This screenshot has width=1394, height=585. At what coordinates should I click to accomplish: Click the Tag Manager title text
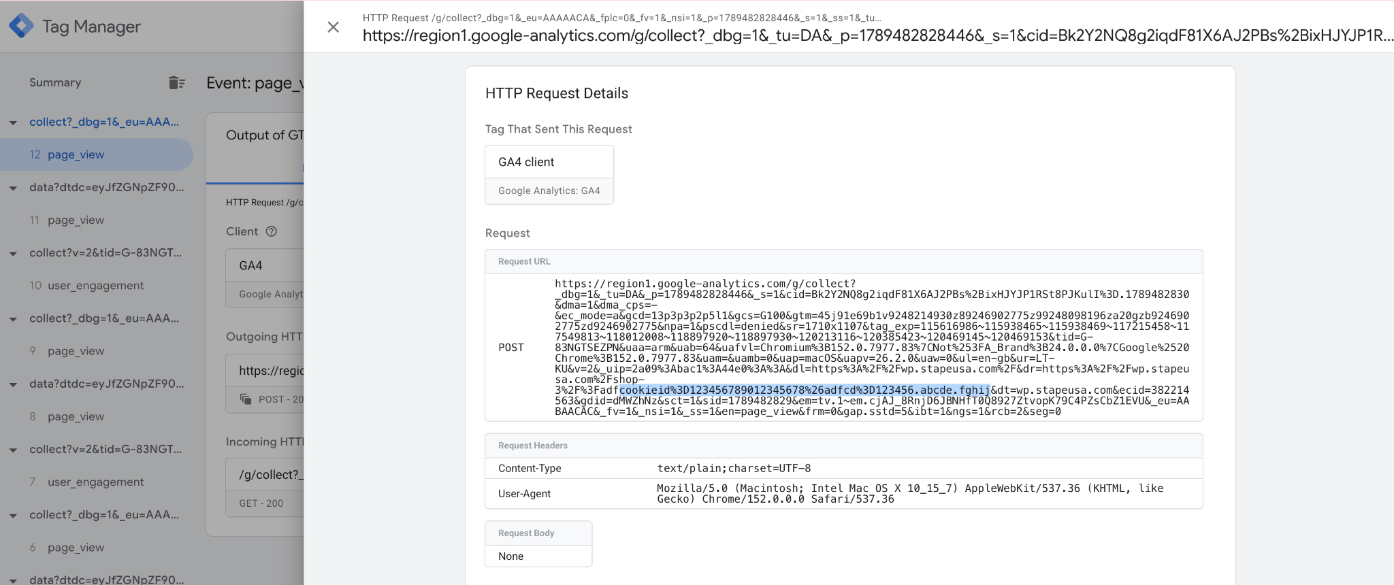click(x=91, y=27)
